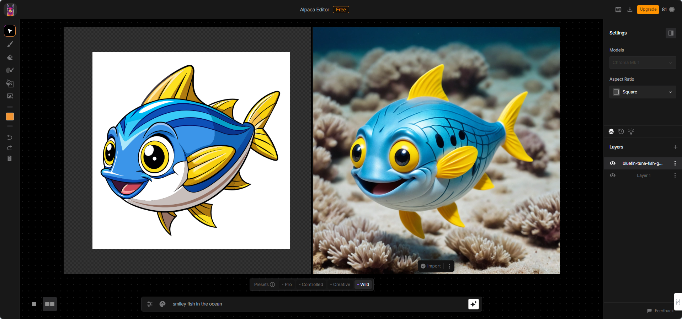Viewport: 682px width, 319px height.
Task: Select Layer 1 in layers list
Action: click(x=643, y=175)
